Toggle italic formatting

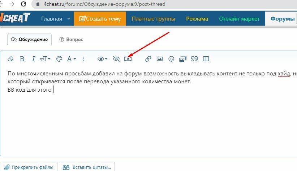[33, 59]
